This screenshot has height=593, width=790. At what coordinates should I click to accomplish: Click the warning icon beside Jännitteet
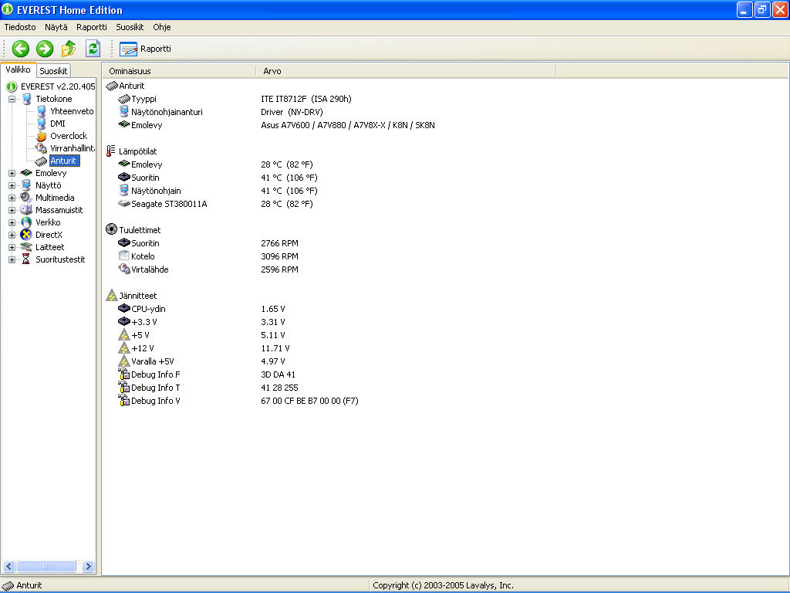pyautogui.click(x=111, y=296)
